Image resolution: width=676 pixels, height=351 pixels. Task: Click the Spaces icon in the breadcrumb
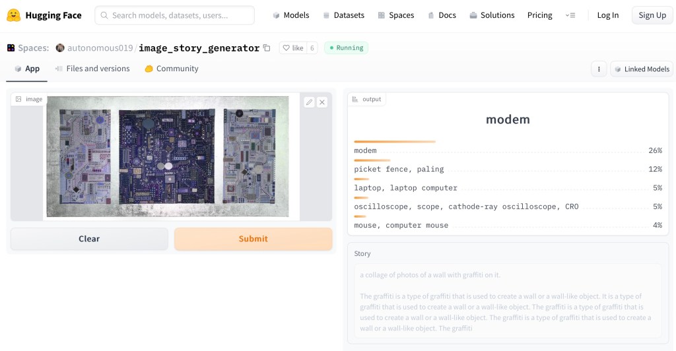pyautogui.click(x=11, y=48)
